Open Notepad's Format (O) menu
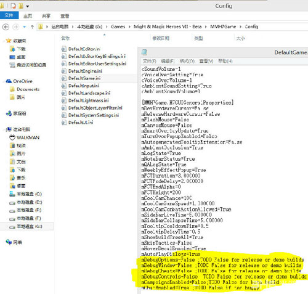The image size is (308, 294). (x=187, y=61)
